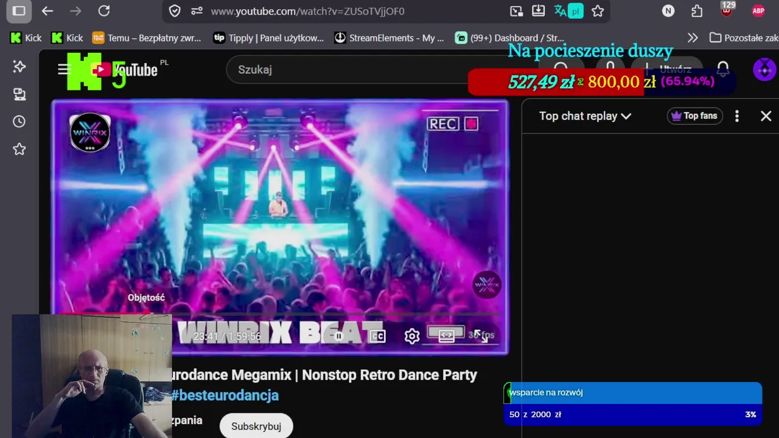
Task: Enter fullscreen video mode
Action: 481,336
